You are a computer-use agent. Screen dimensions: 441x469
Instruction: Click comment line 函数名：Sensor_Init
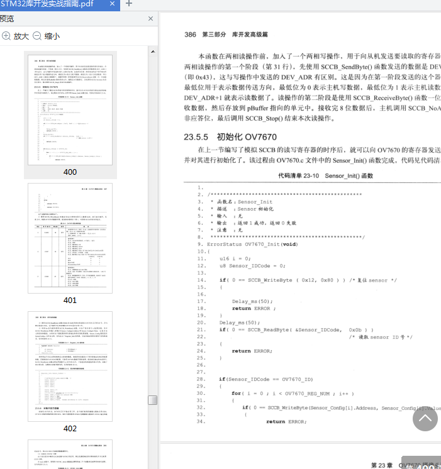tap(242, 202)
